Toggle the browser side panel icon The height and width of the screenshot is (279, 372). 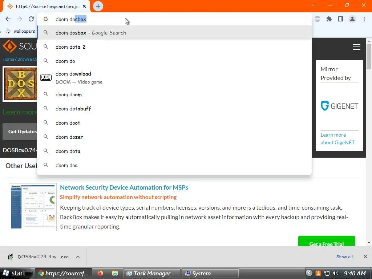[341, 19]
